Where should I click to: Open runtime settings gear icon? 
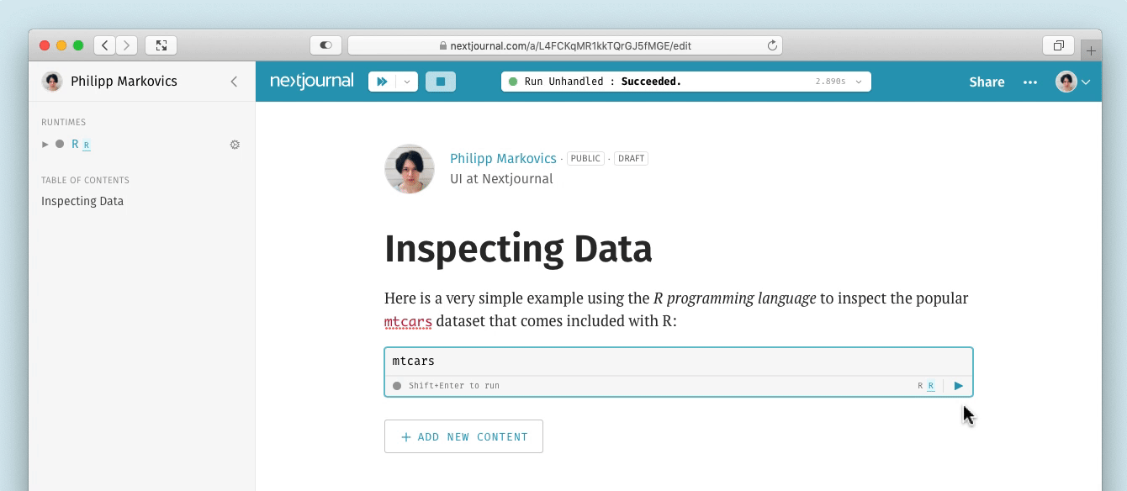pyautogui.click(x=235, y=145)
